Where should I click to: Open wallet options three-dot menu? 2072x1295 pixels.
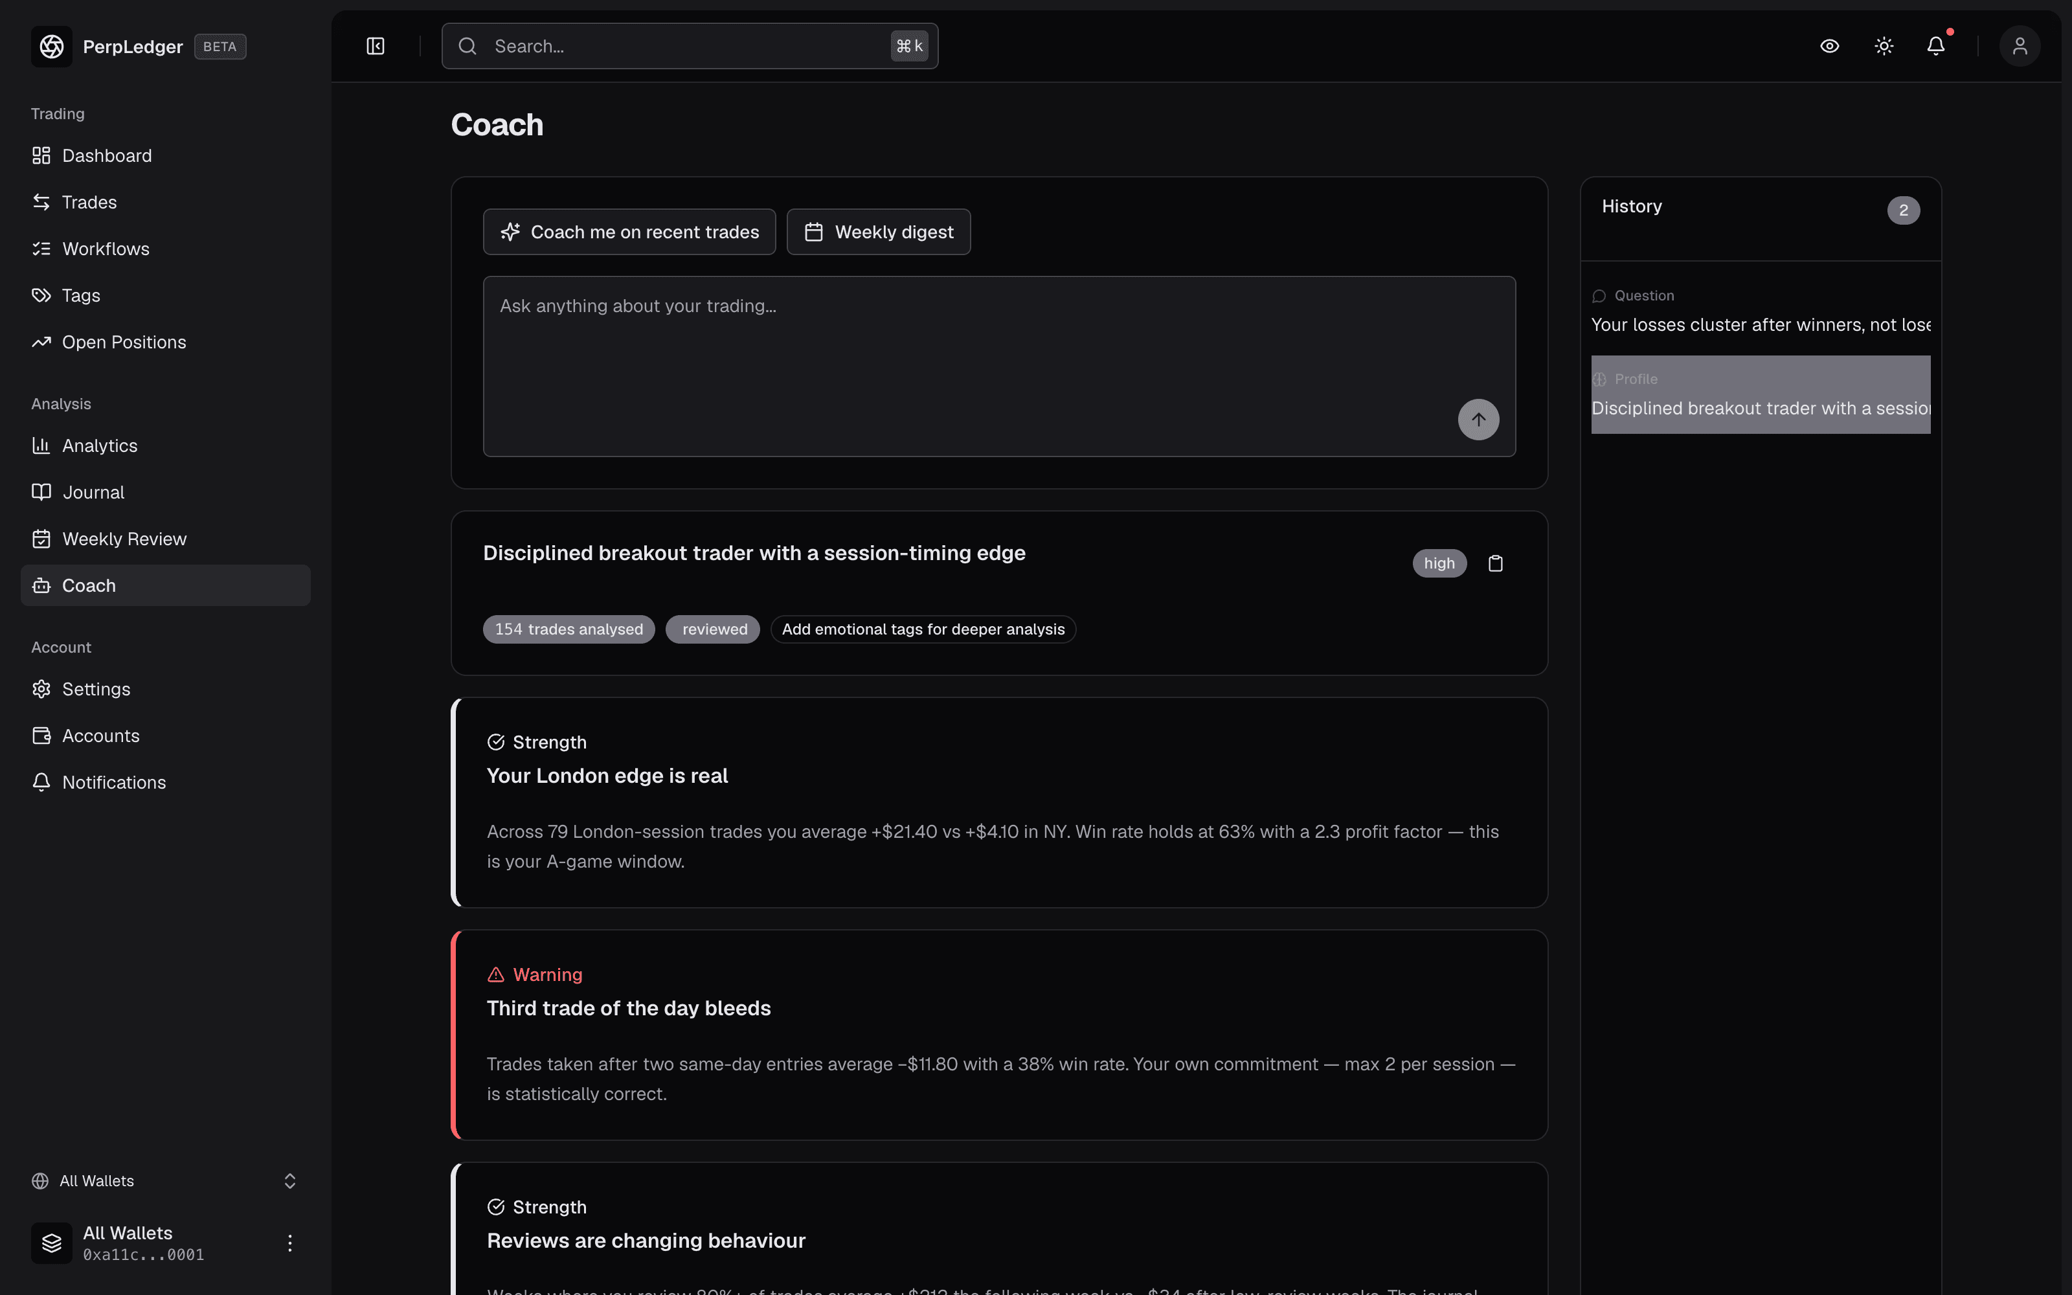pos(290,1243)
